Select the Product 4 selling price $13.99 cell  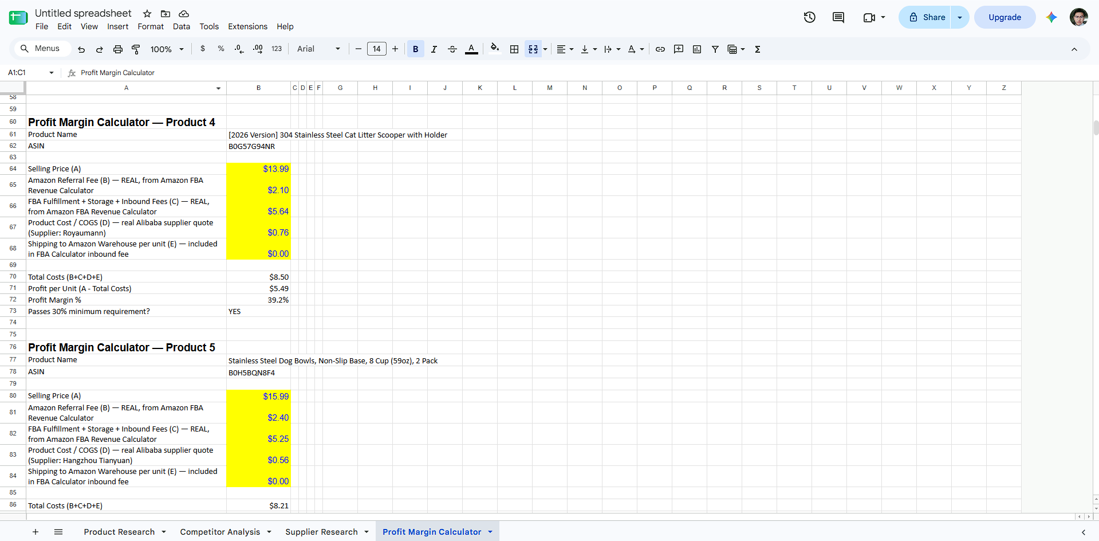coord(258,169)
